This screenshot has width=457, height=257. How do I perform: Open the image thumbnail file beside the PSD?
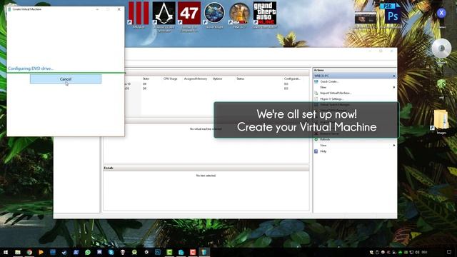click(x=366, y=18)
